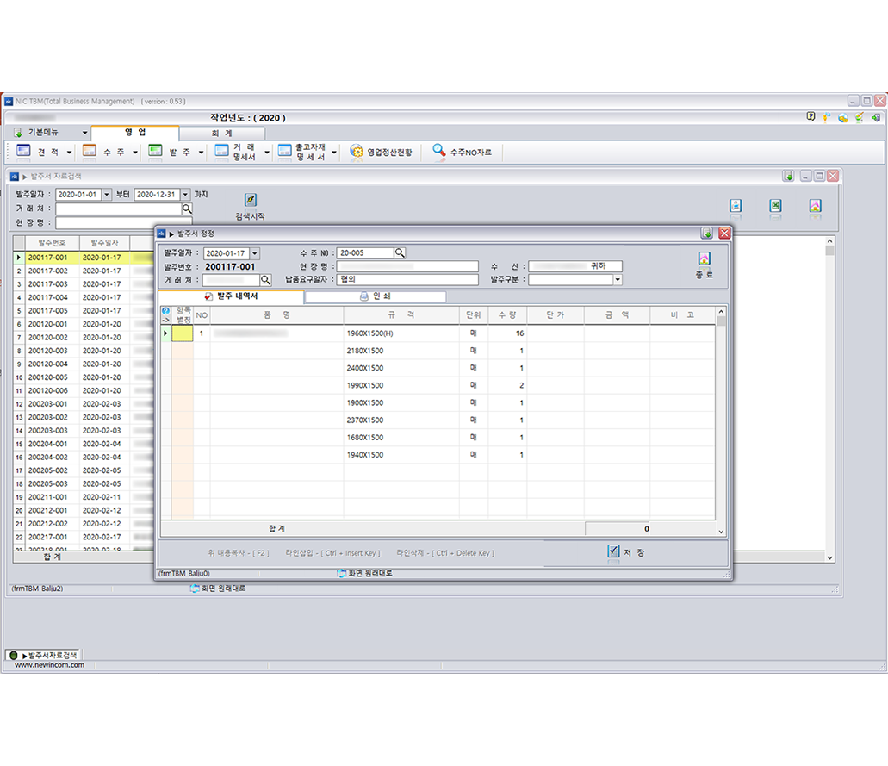Click the 종료 (exit) icon in dialog
Image resolution: width=888 pixels, height=766 pixels.
pos(704,260)
